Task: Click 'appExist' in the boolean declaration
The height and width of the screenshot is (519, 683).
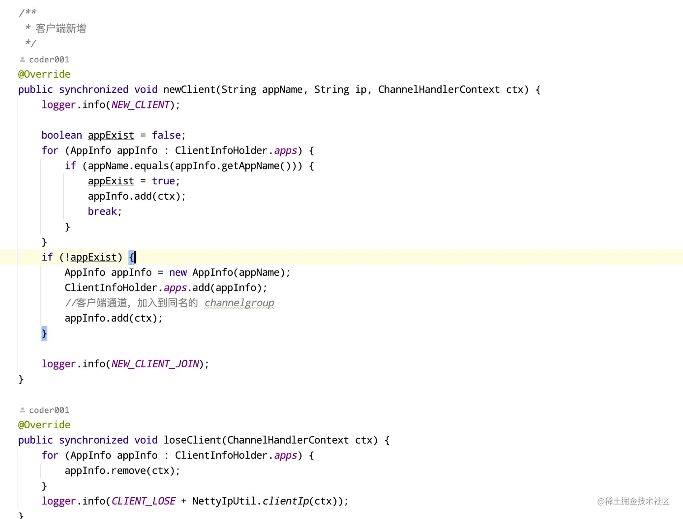Action: click(x=111, y=136)
